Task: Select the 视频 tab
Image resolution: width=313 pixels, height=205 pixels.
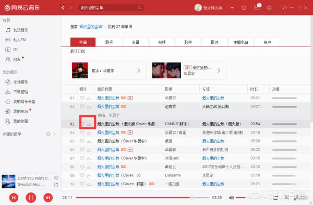Action: 162,42
